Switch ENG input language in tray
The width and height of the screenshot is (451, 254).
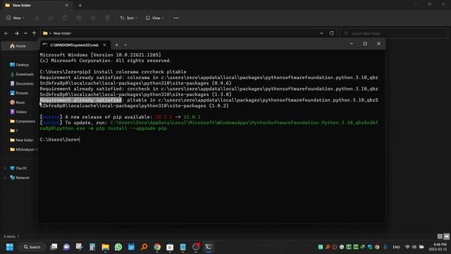coord(396,247)
